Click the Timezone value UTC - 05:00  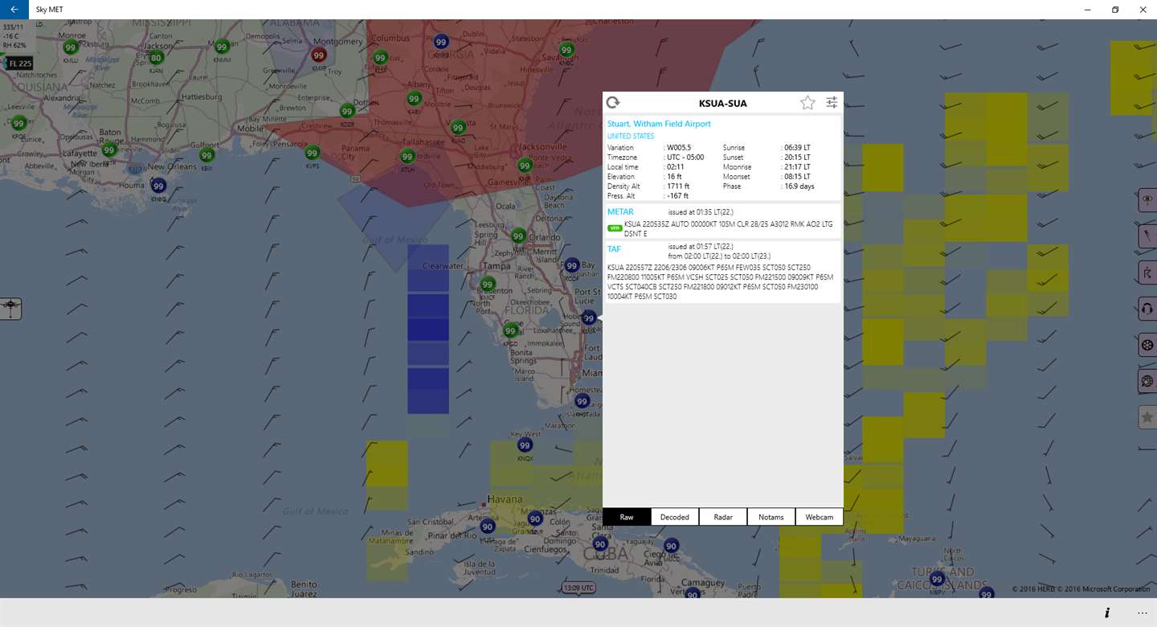pyautogui.click(x=685, y=158)
